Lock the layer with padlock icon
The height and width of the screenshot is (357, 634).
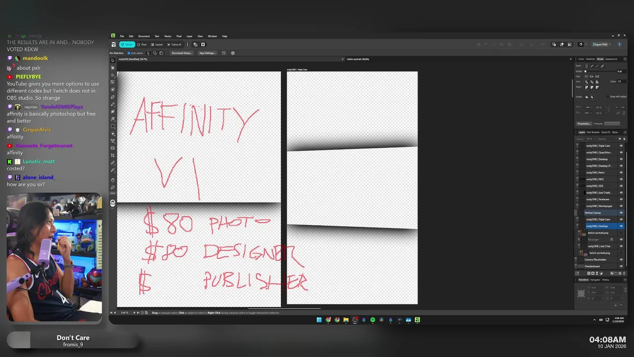point(624,139)
